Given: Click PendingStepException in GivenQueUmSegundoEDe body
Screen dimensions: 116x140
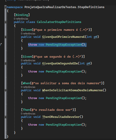Looking at the screenshot, I should (x=64, y=71).
